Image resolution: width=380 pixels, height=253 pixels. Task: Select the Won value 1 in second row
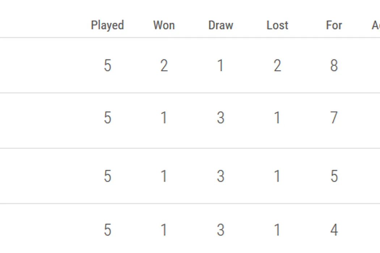164,118
